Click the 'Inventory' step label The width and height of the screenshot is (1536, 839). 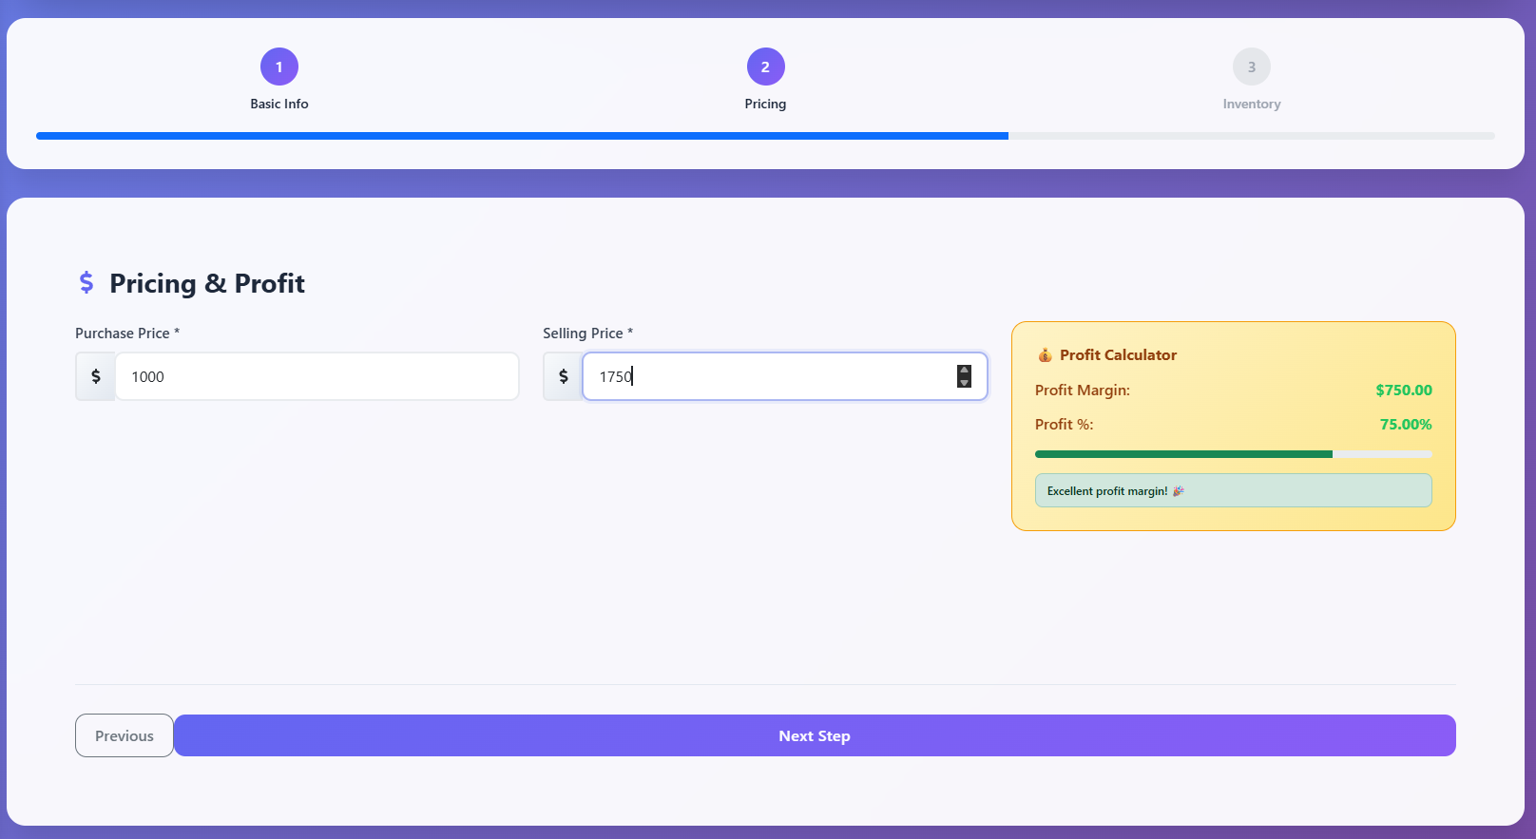click(x=1252, y=104)
